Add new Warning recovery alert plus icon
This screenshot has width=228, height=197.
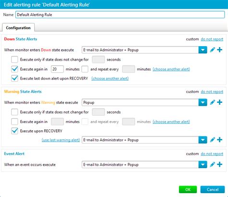220,140
